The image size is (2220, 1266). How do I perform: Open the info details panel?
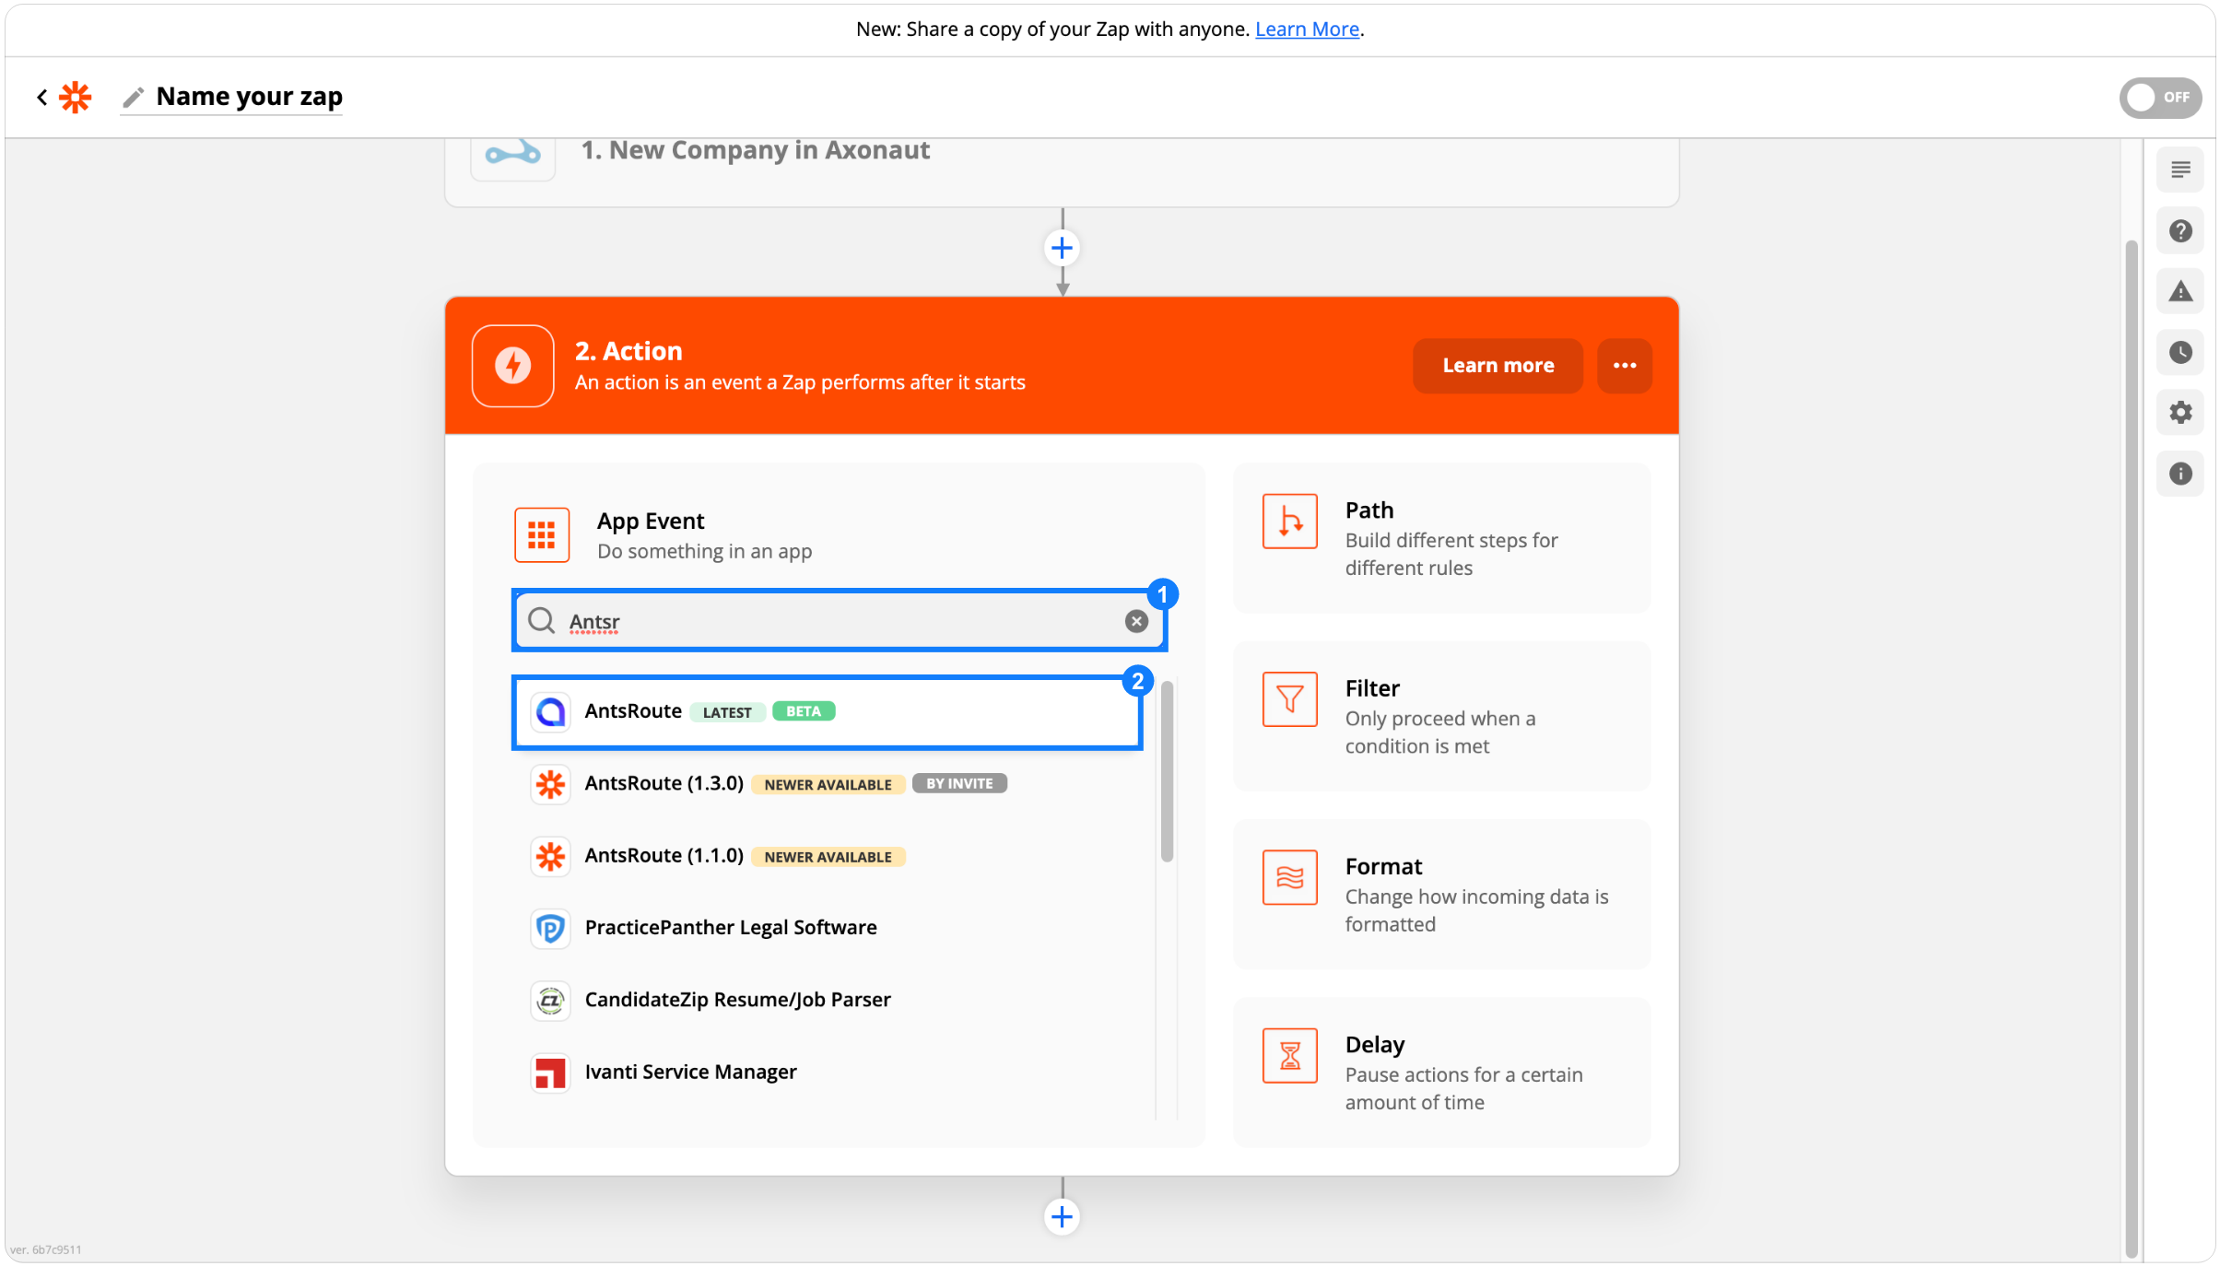(2179, 474)
